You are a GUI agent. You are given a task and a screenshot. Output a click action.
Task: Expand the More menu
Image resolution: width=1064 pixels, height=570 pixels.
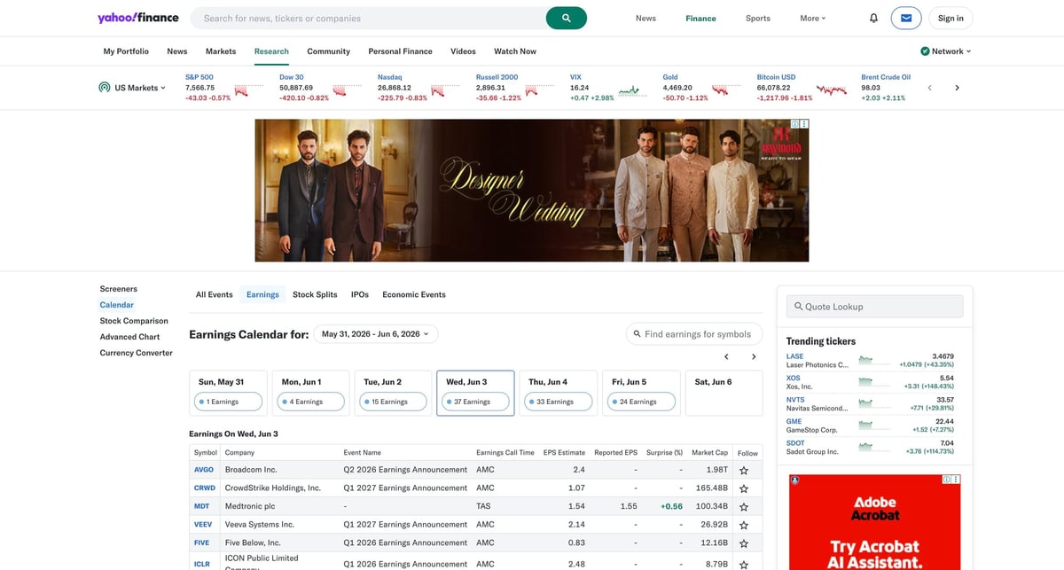812,18
